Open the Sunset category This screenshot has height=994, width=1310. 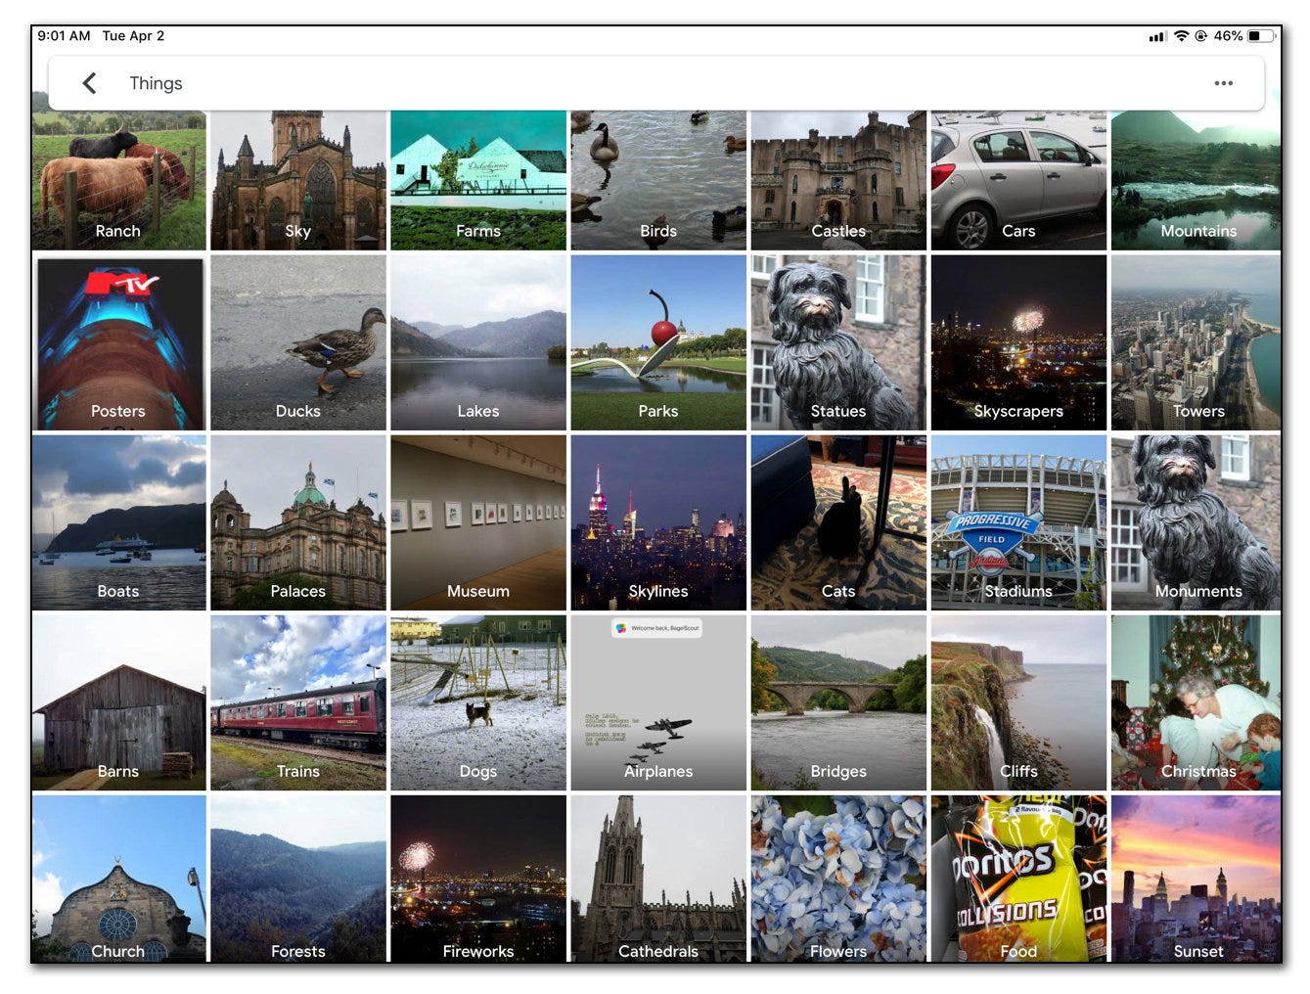coord(1196,879)
